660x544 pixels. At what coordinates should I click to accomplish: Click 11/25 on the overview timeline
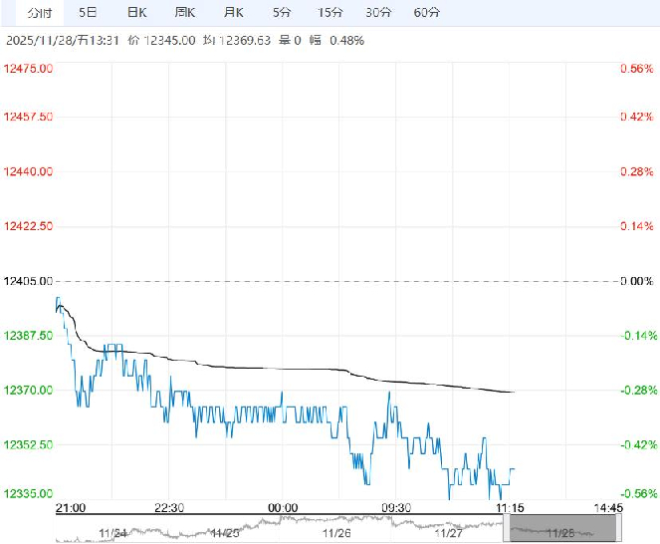pyautogui.click(x=224, y=534)
